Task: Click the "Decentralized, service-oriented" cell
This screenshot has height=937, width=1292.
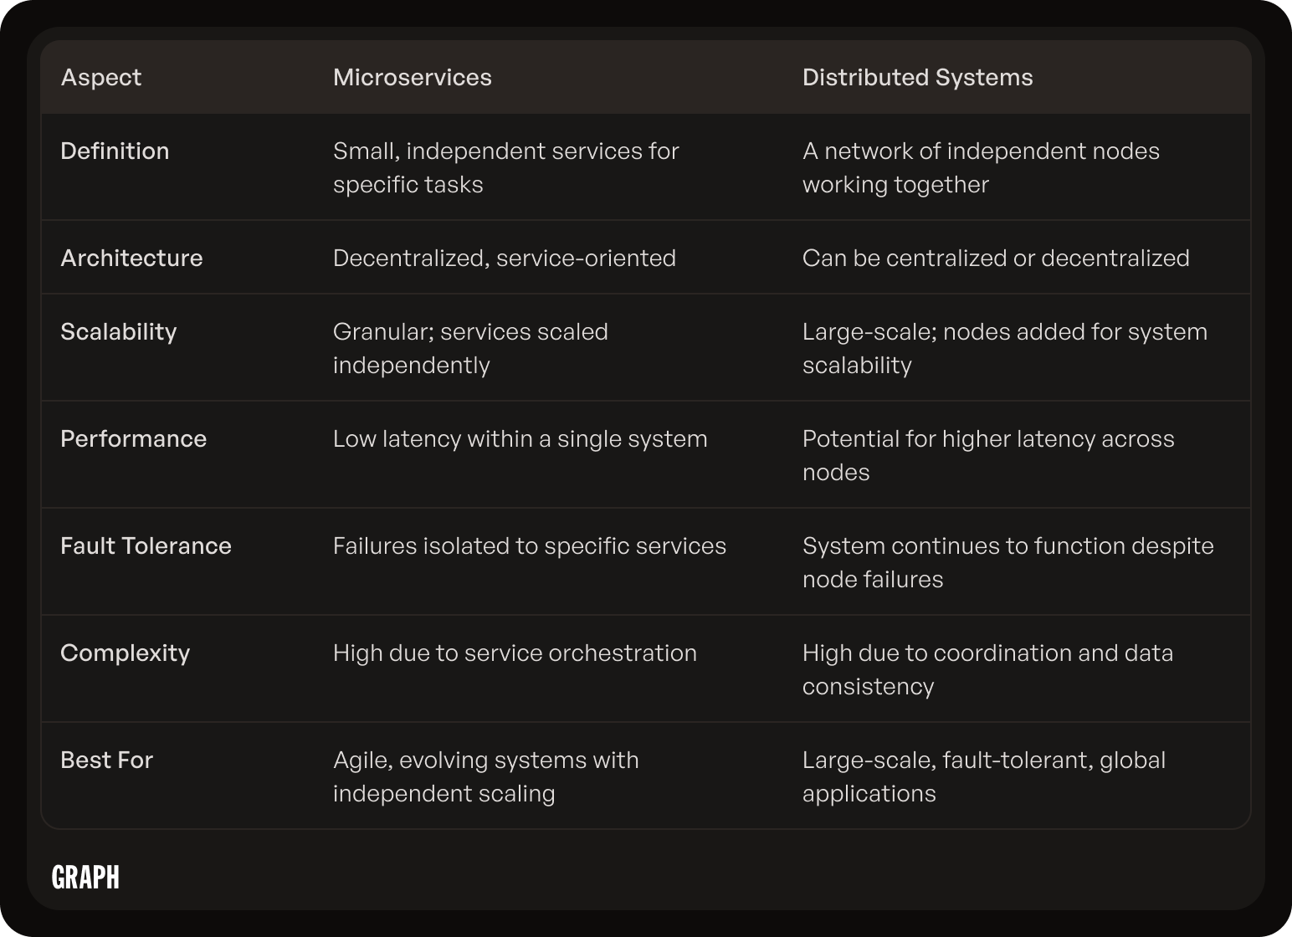Action: (505, 259)
